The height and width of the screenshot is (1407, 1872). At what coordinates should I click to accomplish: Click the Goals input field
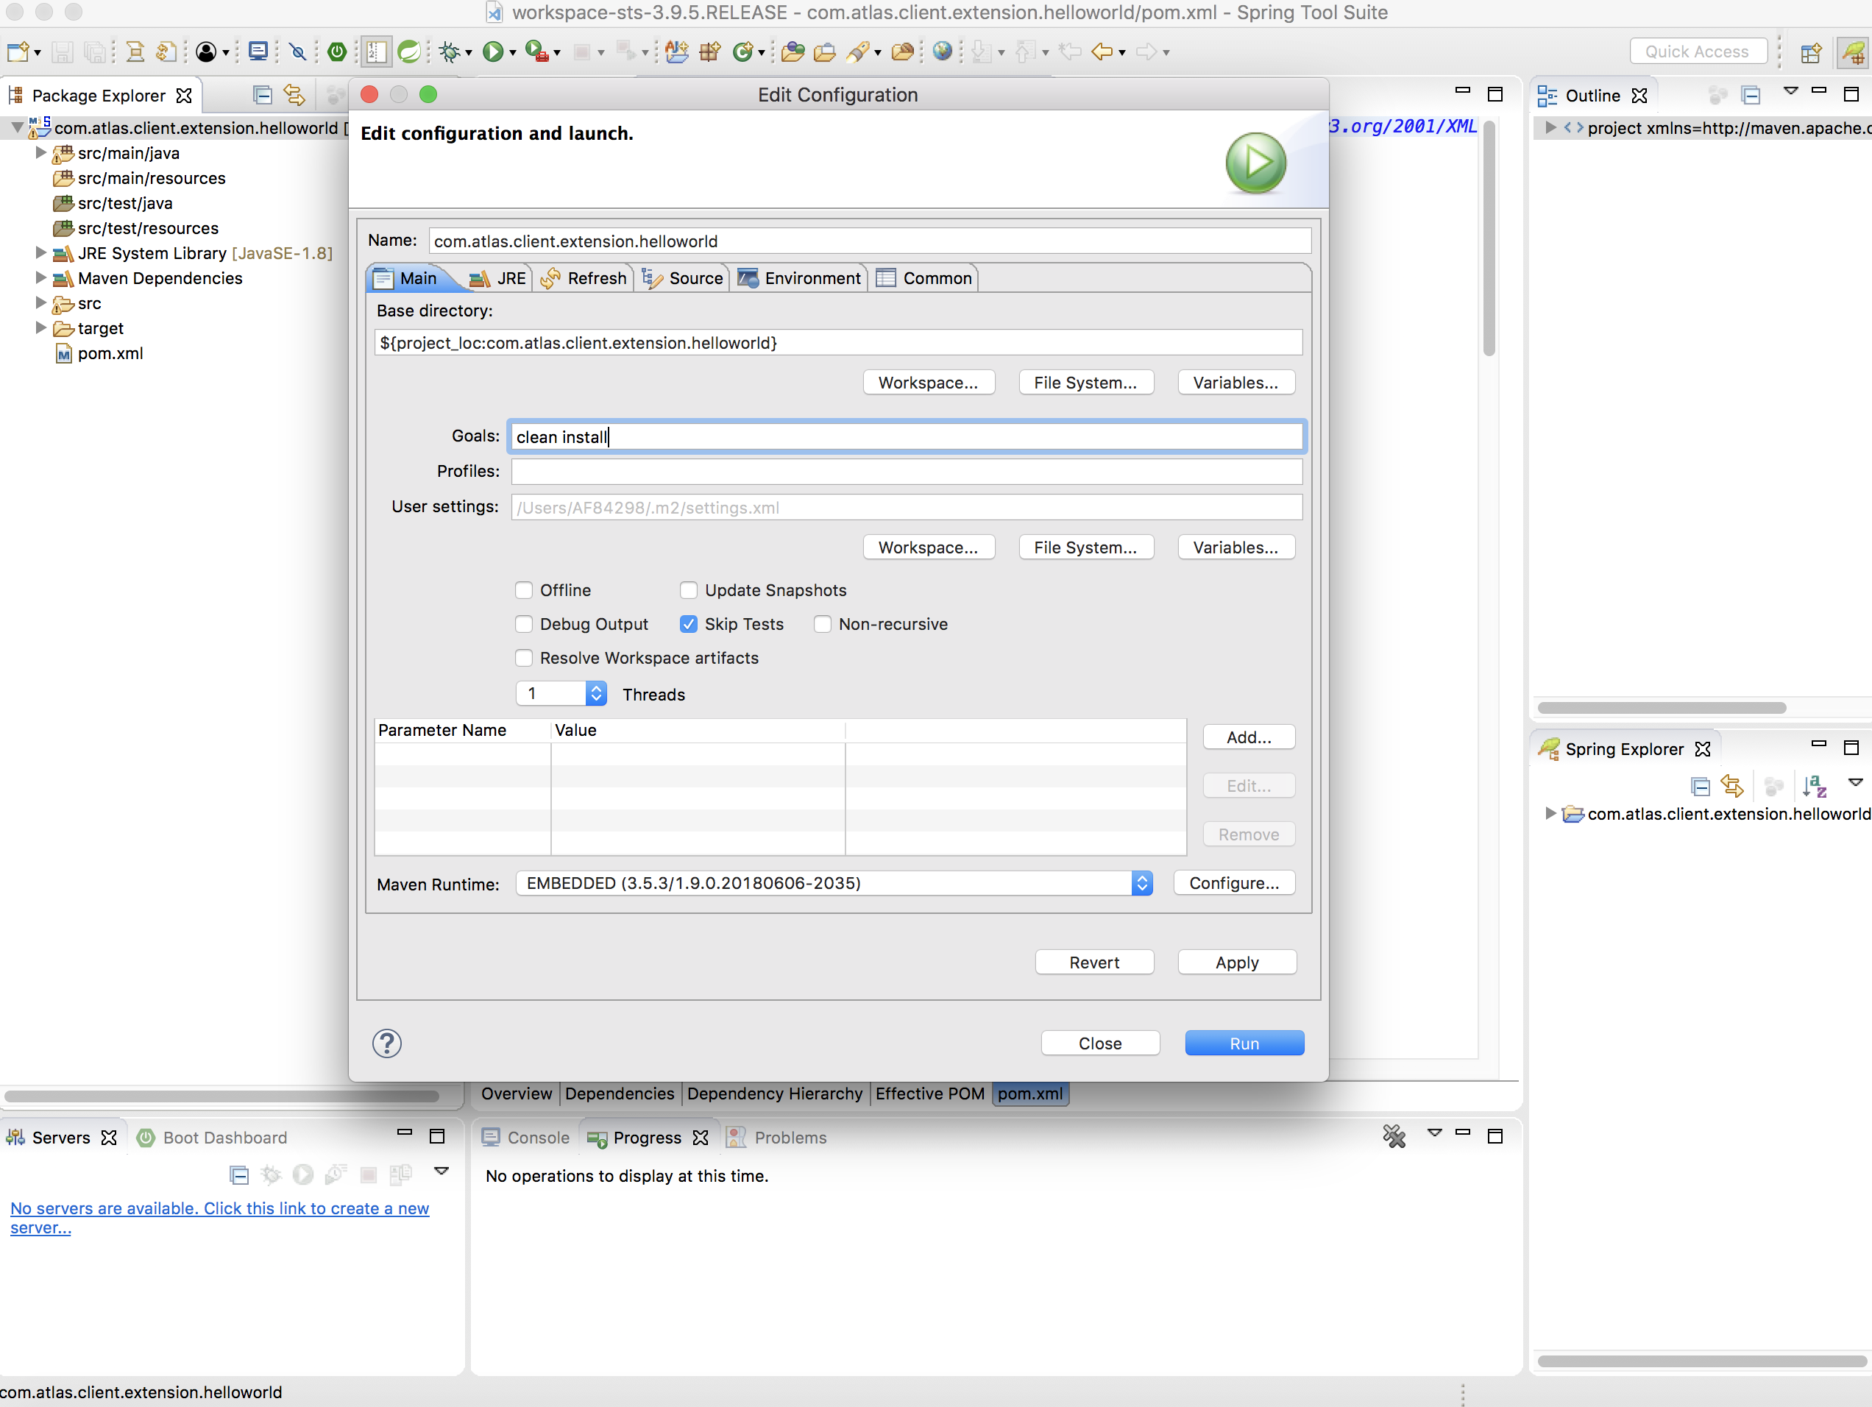point(907,437)
